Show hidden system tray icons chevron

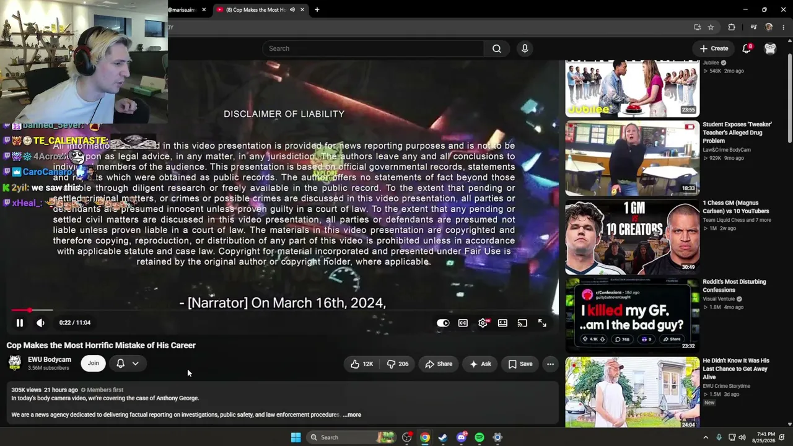point(706,437)
